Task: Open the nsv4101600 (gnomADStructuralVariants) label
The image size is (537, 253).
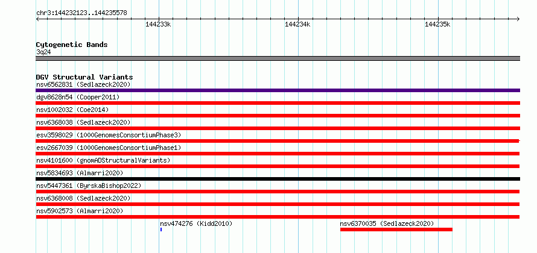Action: [103, 160]
